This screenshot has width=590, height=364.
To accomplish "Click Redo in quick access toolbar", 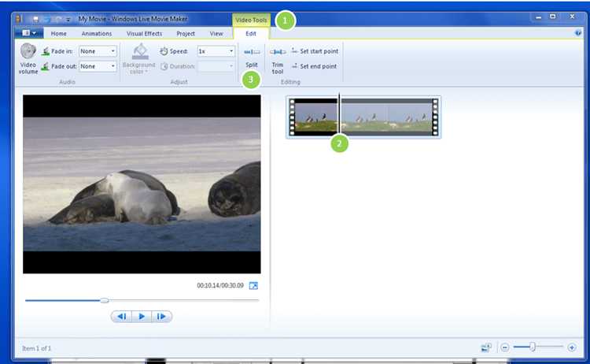I will (57, 19).
